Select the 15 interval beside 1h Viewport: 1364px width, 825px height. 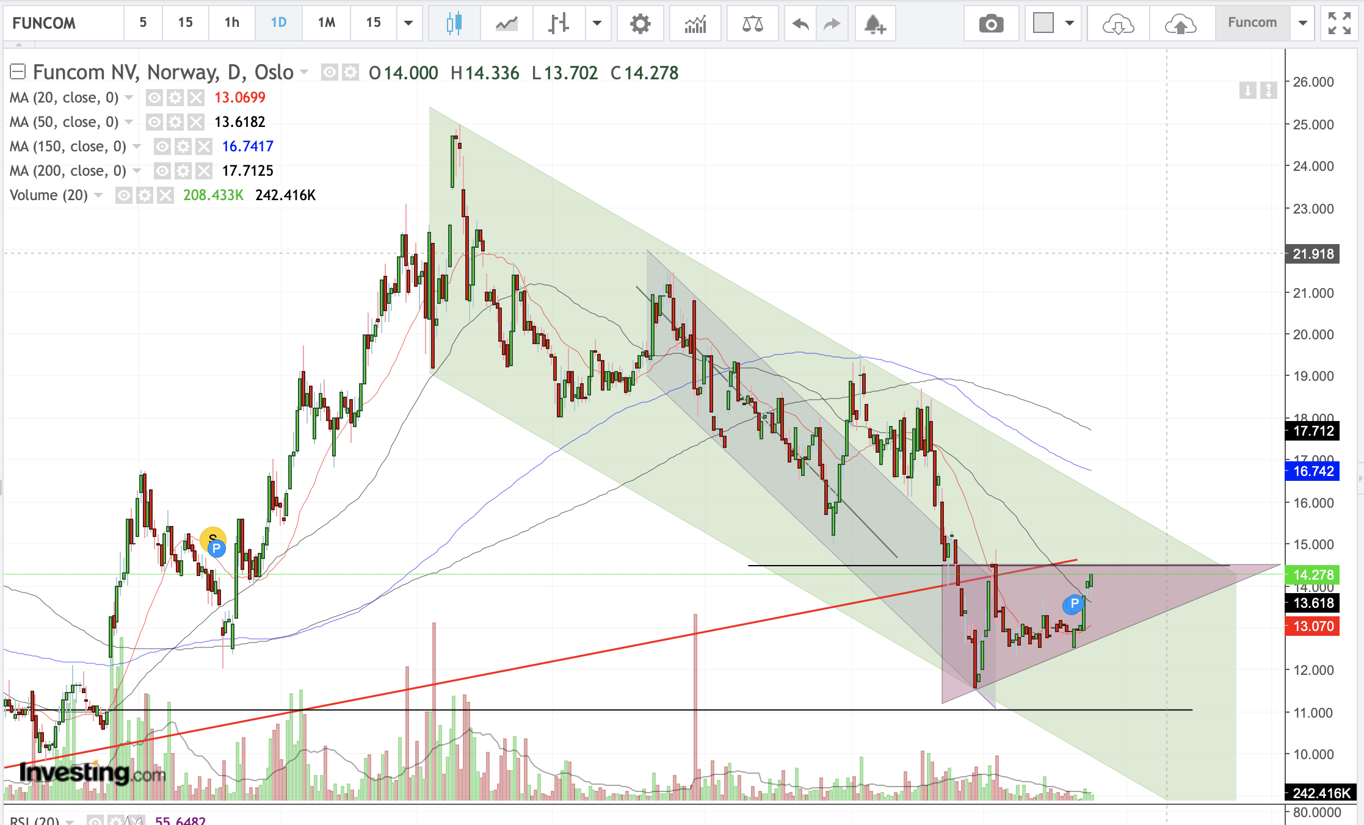click(x=185, y=24)
